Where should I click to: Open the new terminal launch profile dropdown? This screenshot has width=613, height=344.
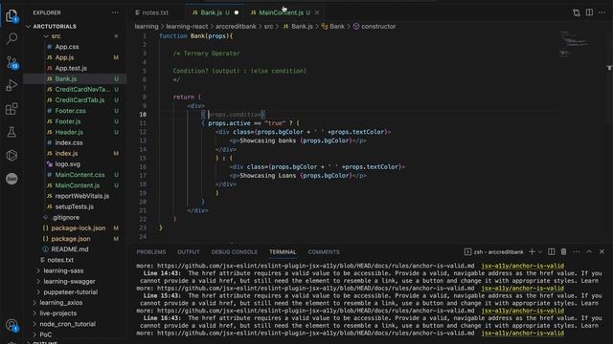click(540, 252)
